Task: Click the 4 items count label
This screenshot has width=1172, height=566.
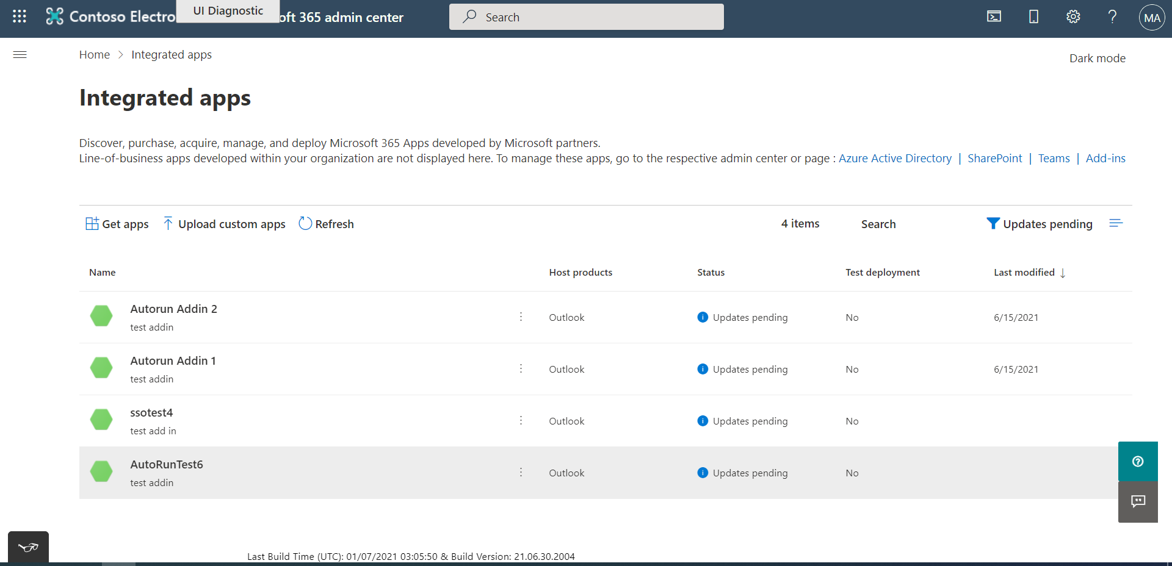Action: point(800,224)
